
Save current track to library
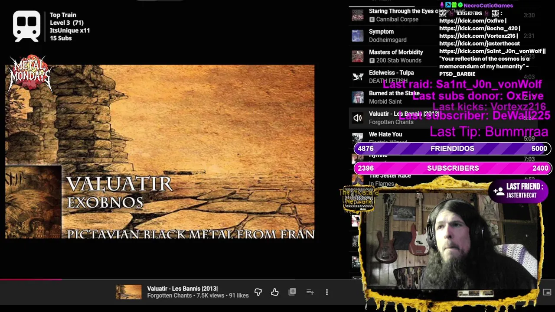point(292,292)
